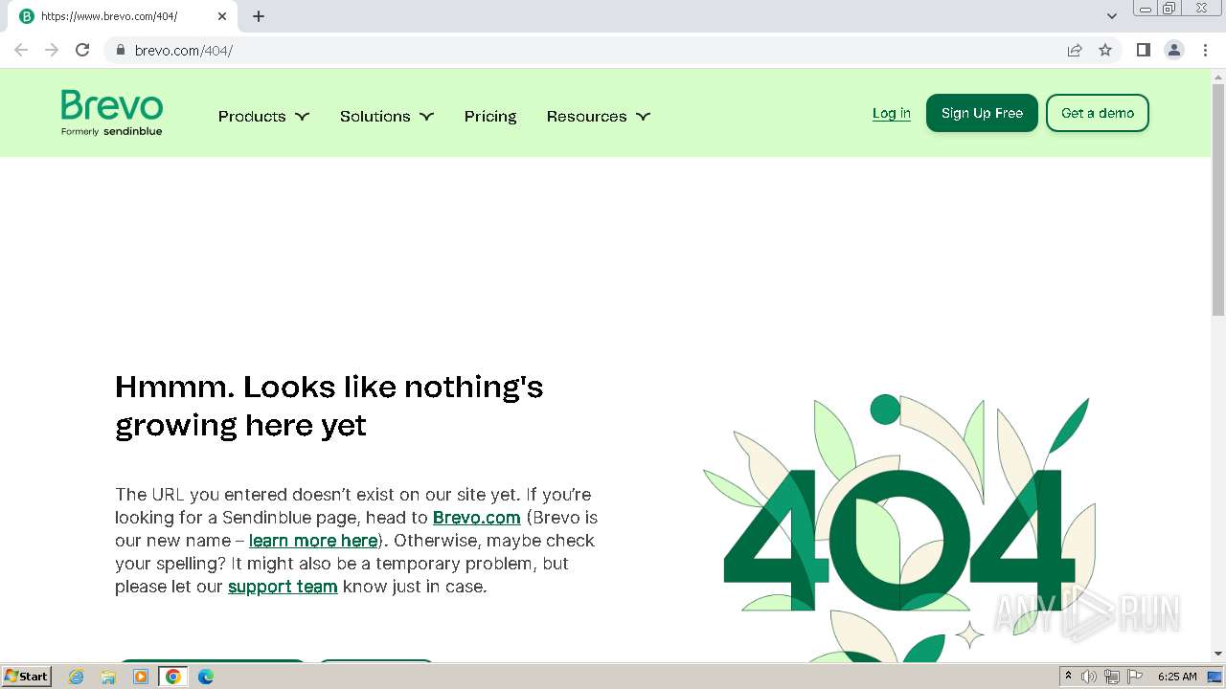Image resolution: width=1226 pixels, height=689 pixels.
Task: Click the volume speaker tray icon
Action: pyautogui.click(x=1089, y=677)
